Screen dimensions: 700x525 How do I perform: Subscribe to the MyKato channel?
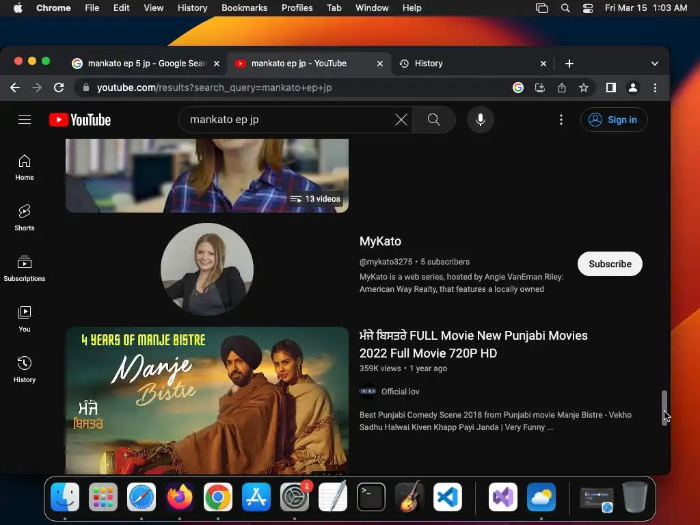coord(610,264)
